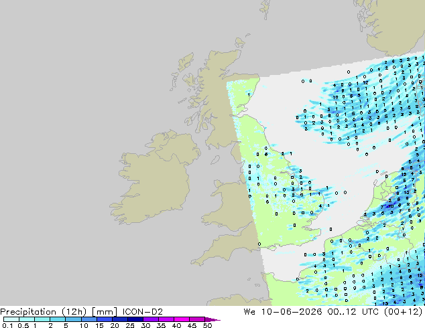The height and width of the screenshot is (328, 425).
Task: Click the purple arrow beyond 50 on legend
Action: [x=213, y=319]
